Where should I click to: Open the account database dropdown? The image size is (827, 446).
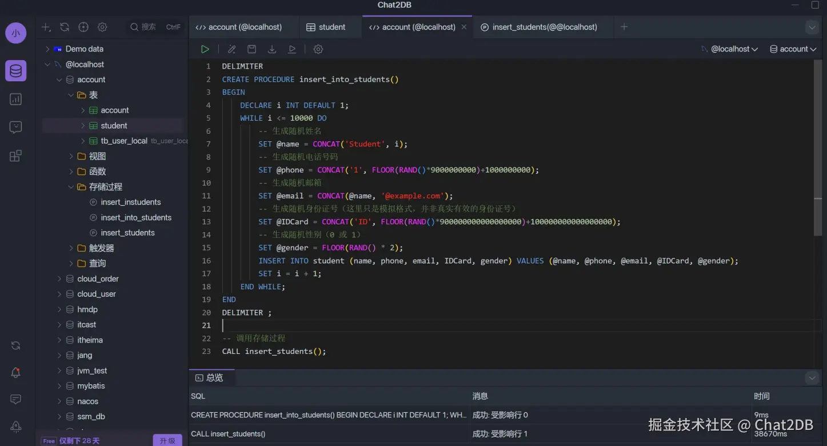[x=793, y=49]
